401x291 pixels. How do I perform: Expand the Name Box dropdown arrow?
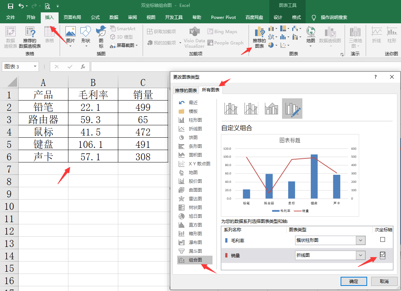(35, 67)
